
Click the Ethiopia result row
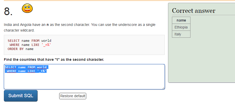pos(181,27)
